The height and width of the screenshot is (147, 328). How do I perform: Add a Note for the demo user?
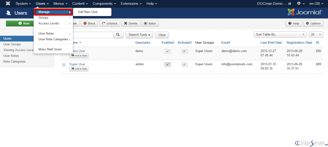point(79,56)
